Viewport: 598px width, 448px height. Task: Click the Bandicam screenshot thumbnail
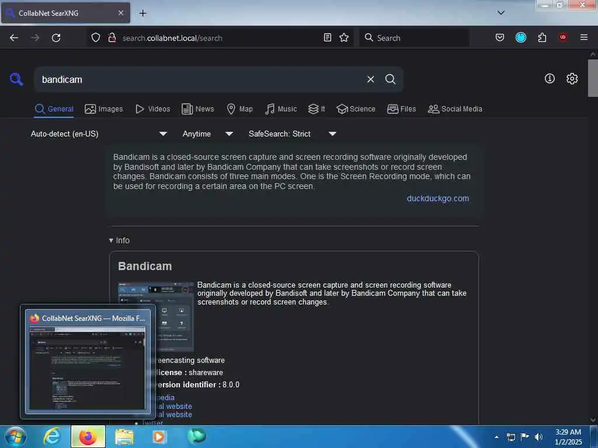(x=155, y=317)
